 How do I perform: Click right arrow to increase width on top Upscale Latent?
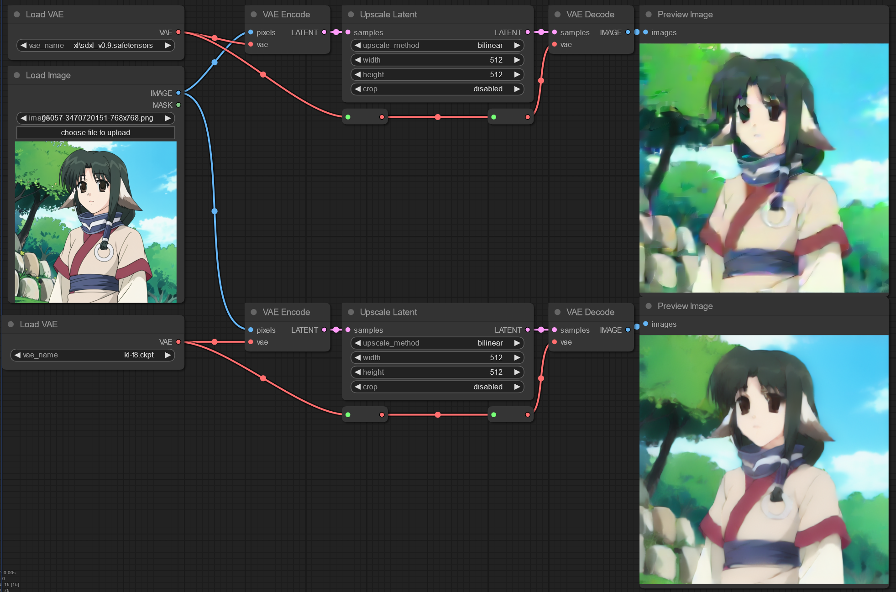[x=517, y=59]
